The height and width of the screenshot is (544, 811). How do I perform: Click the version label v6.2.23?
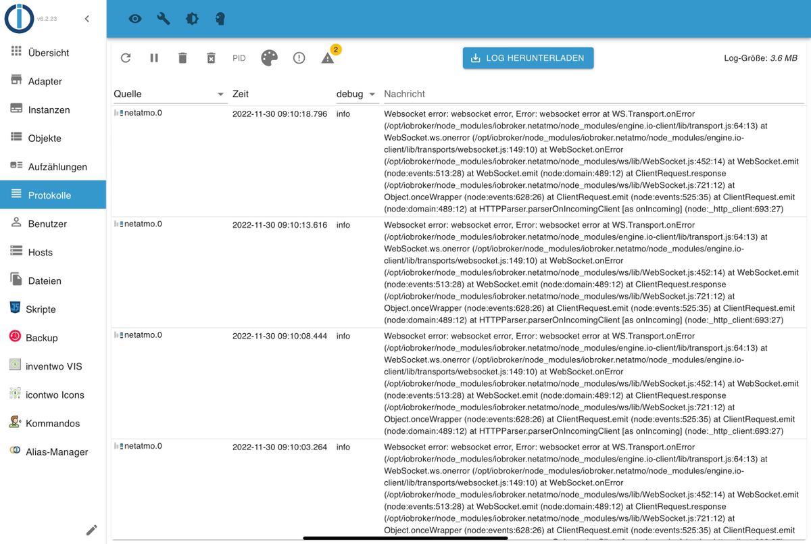(47, 19)
